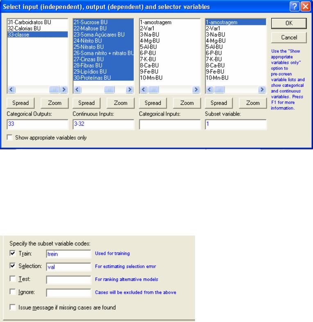The width and height of the screenshot is (313, 322).
Task: Click the Subset variable input field
Action: (x=236, y=124)
